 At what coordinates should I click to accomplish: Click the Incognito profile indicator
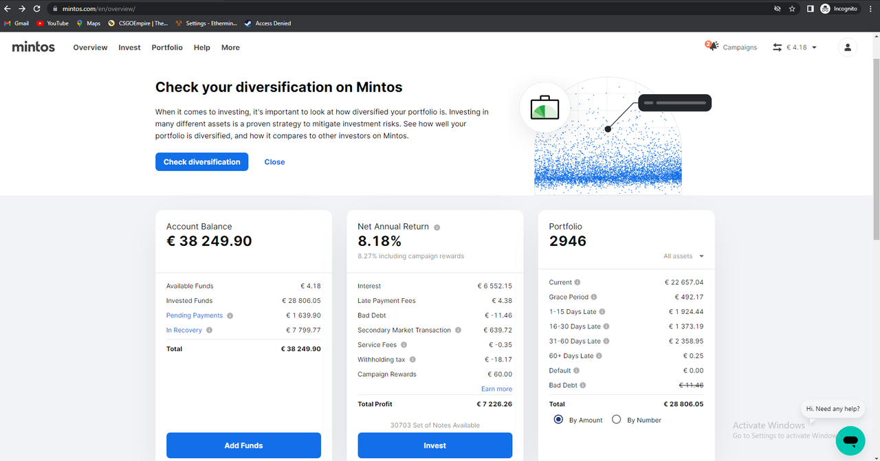pyautogui.click(x=839, y=9)
